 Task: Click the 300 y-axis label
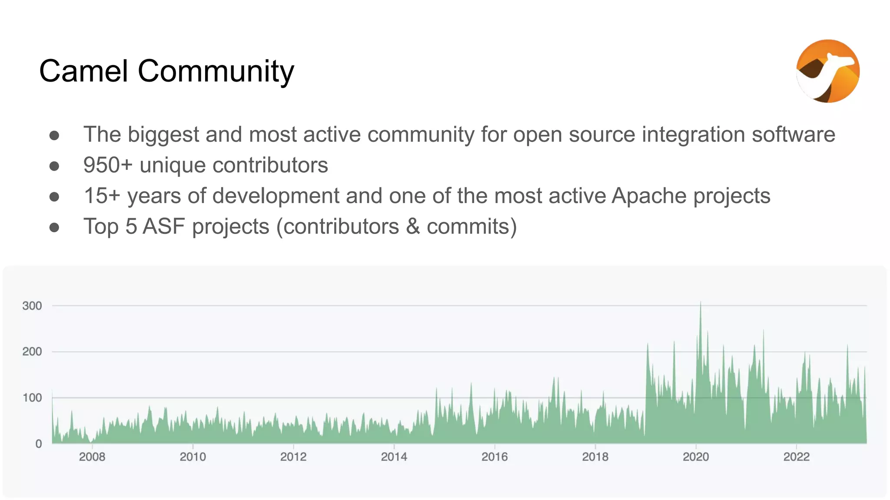click(32, 306)
